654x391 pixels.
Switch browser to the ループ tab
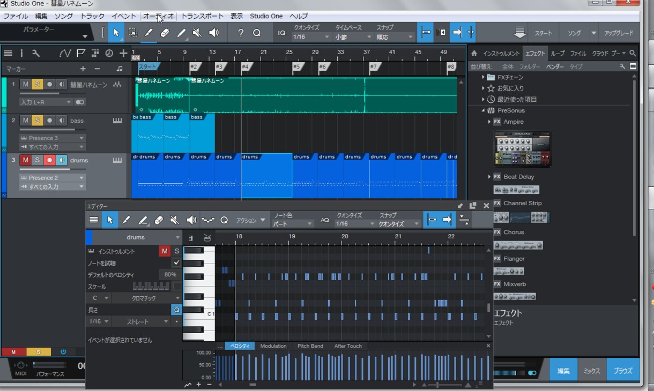558,54
